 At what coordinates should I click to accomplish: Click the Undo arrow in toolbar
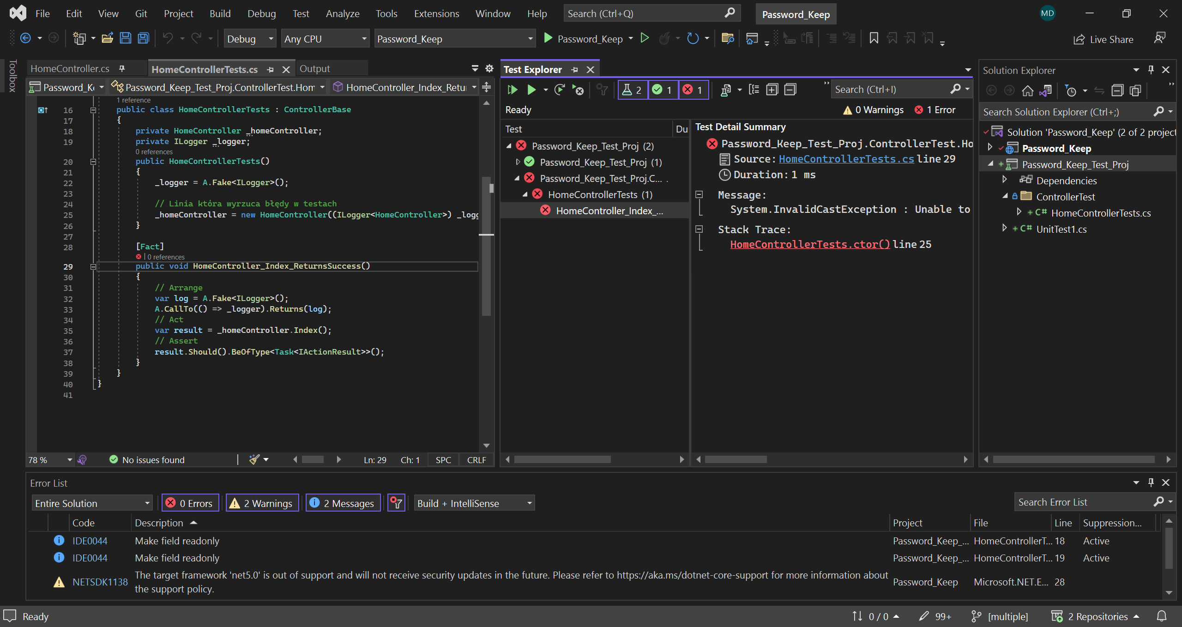(168, 39)
